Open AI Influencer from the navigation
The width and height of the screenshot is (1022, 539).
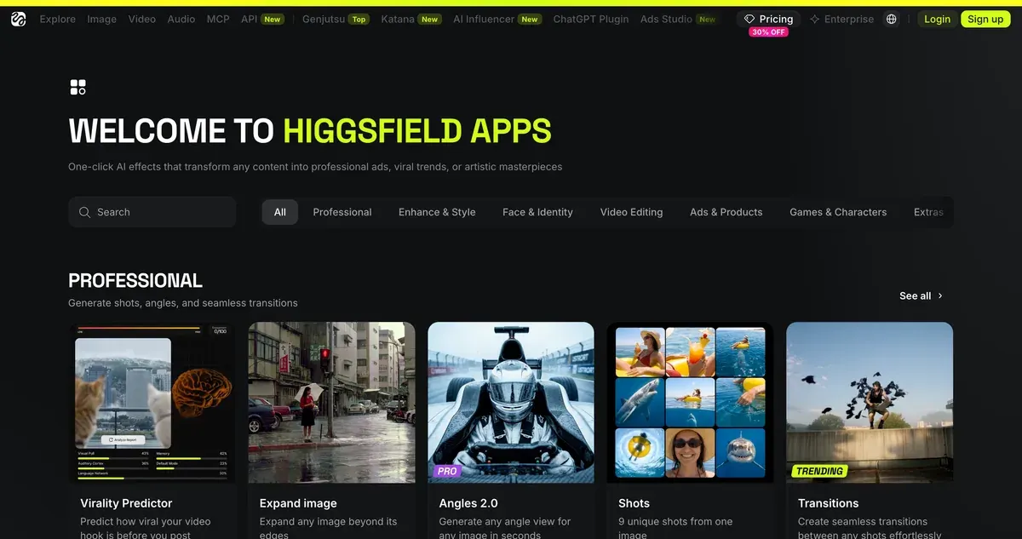tap(485, 19)
